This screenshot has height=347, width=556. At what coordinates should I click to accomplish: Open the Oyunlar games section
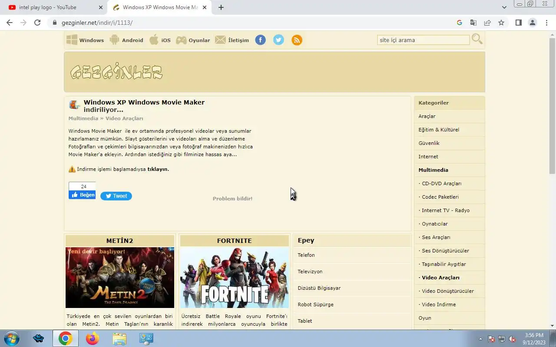point(193,40)
